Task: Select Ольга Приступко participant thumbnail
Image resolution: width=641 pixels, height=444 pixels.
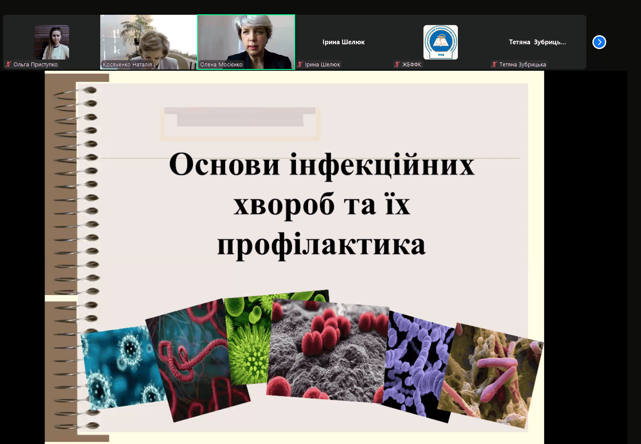Action: 52,42
